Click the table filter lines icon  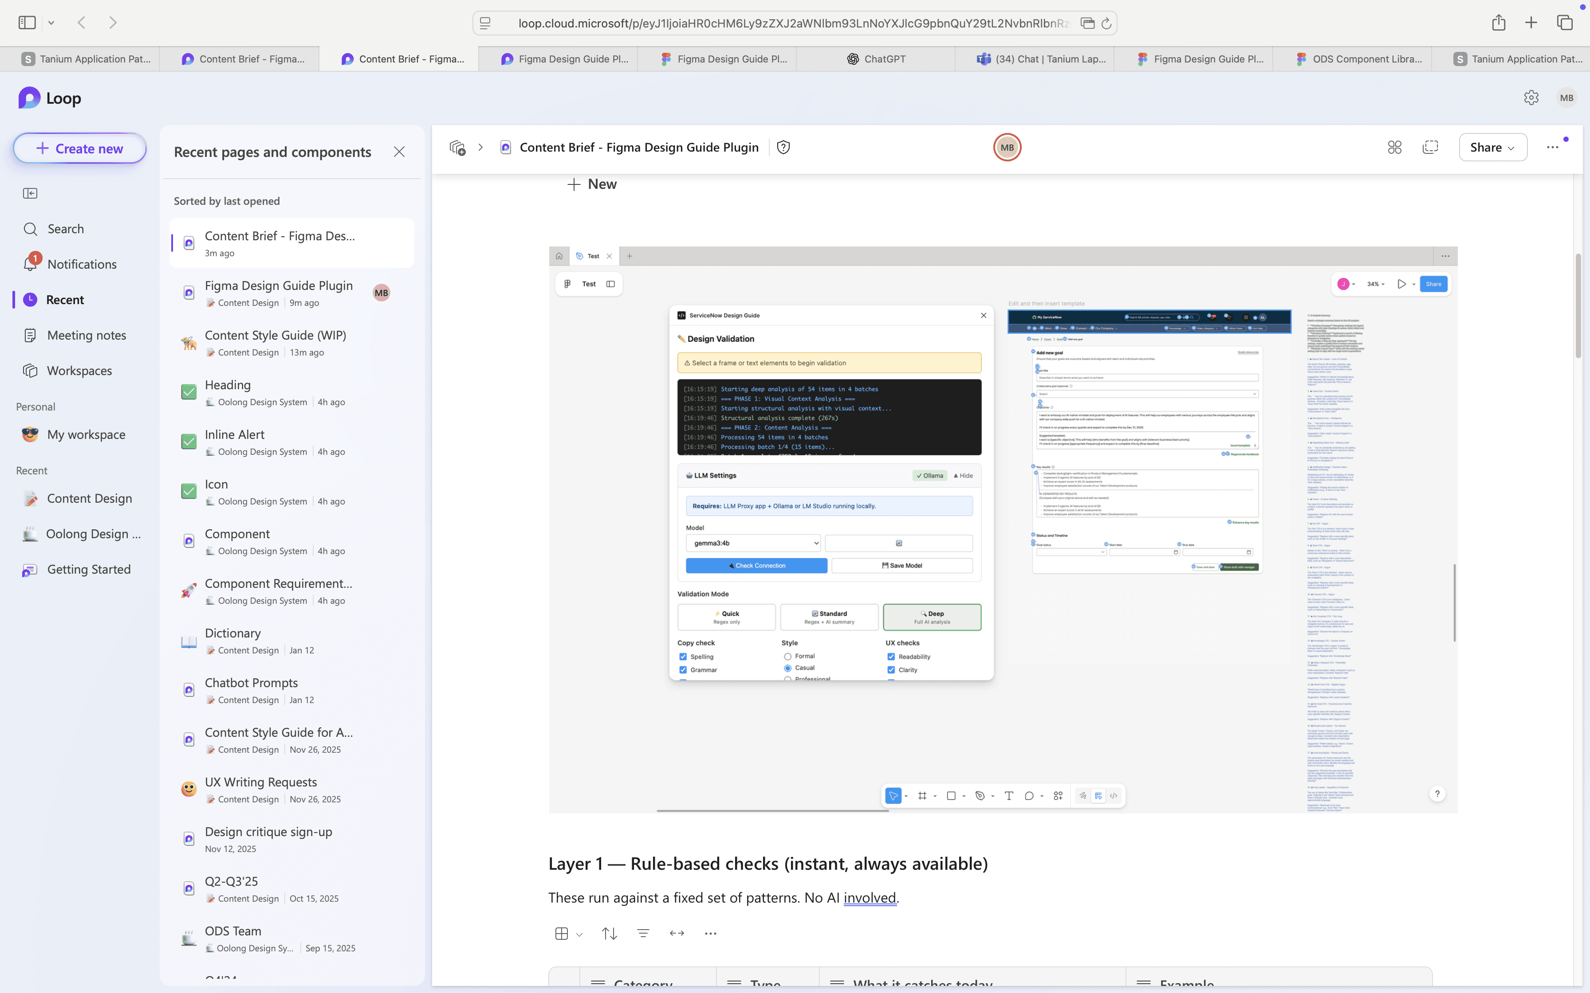point(643,933)
